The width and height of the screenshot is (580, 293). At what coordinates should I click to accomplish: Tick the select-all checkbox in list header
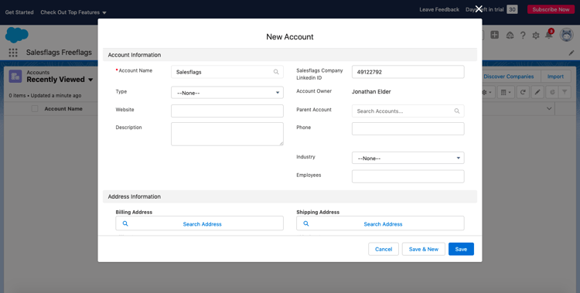[x=35, y=109]
